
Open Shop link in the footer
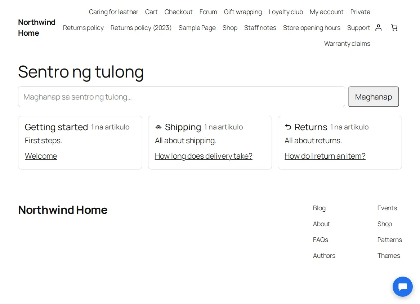[x=385, y=224]
